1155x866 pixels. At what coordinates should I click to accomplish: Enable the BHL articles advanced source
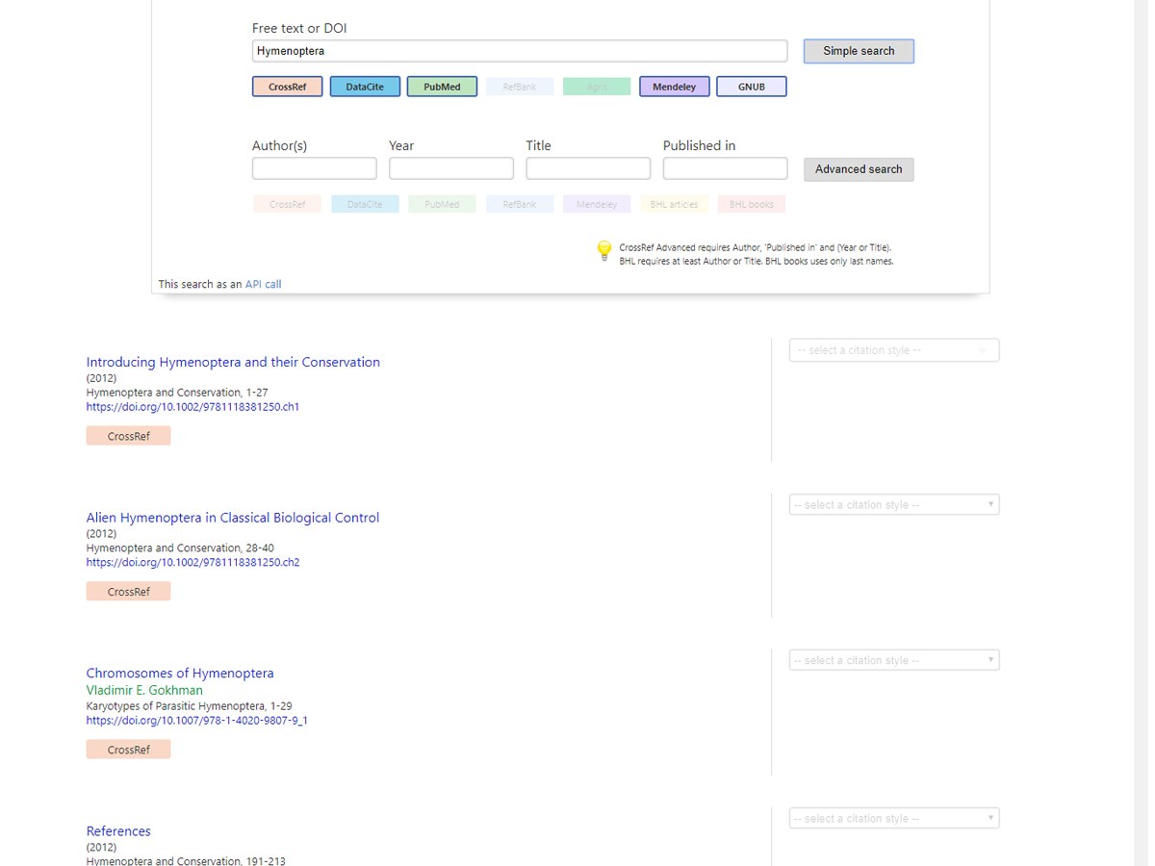[674, 204]
